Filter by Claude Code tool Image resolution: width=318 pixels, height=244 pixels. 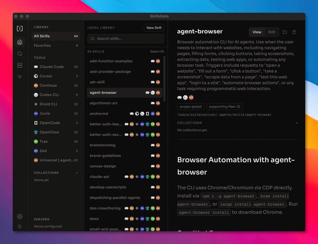tap(56, 67)
